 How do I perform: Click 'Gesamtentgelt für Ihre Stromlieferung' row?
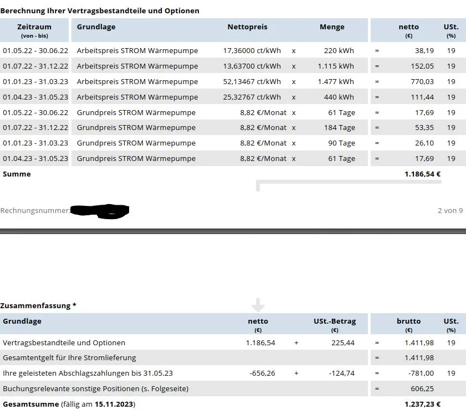click(69, 357)
